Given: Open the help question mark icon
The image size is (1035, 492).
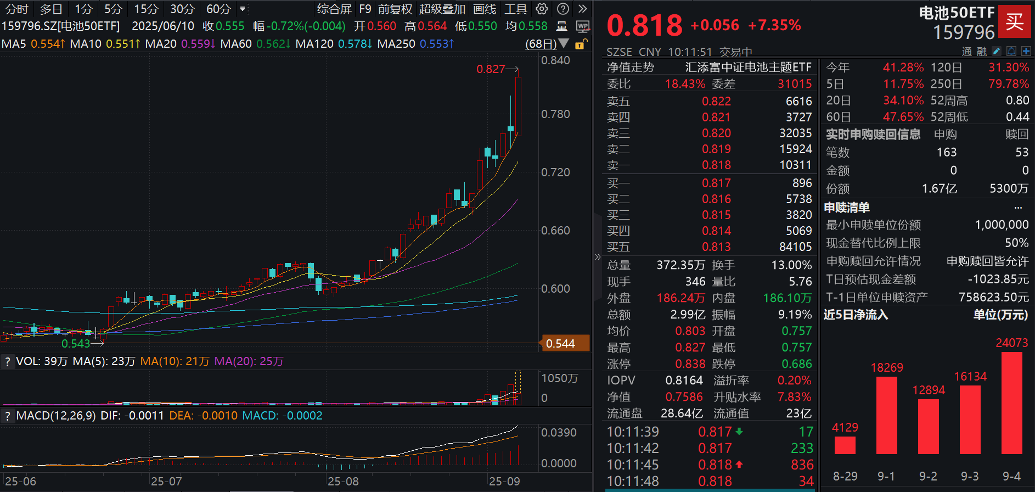Looking at the screenshot, I should (x=563, y=9).
